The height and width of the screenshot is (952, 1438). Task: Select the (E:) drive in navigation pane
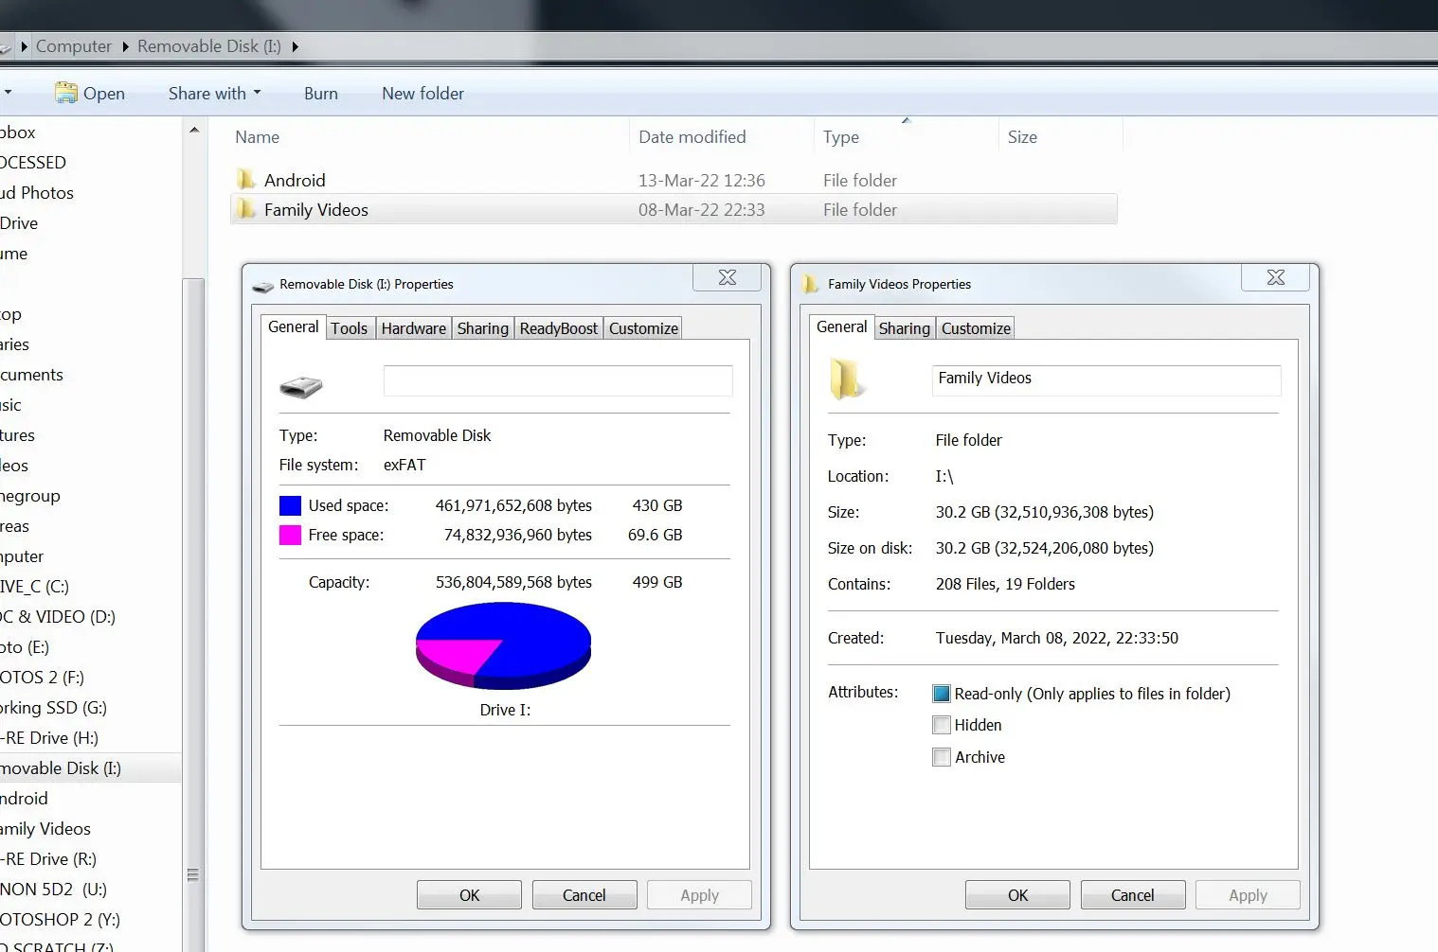[x=25, y=646]
